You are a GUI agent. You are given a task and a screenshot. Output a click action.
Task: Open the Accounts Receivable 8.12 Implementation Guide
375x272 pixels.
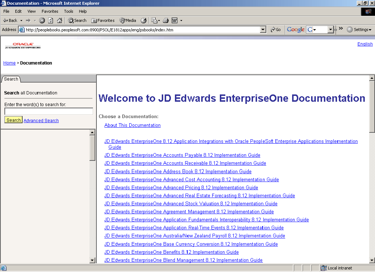185,163
